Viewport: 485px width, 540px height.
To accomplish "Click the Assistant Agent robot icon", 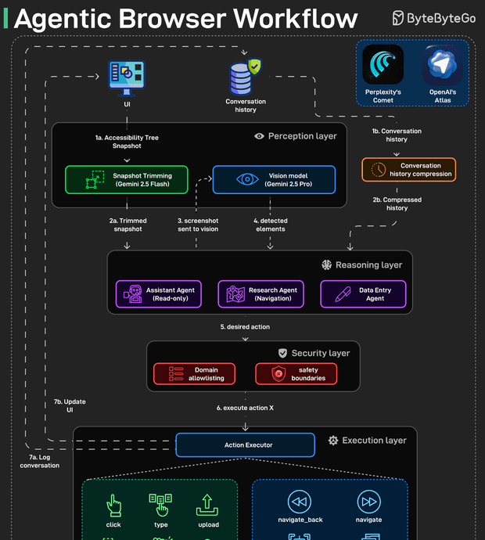I will tap(132, 293).
